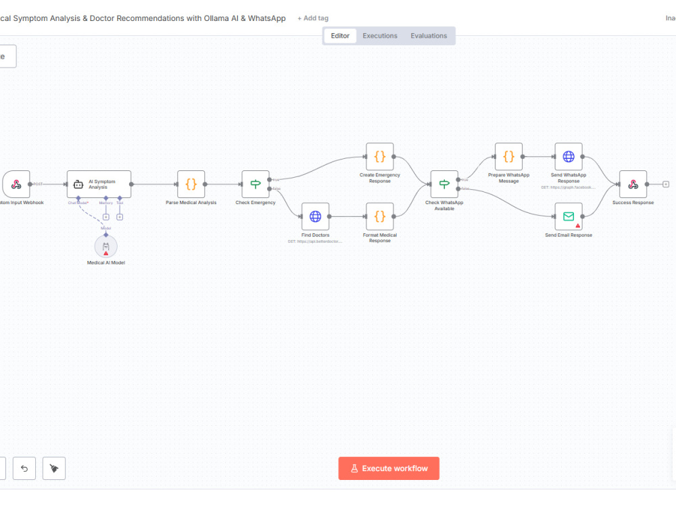Click the Chat Model connector diamond
The image size is (676, 507).
tap(78, 198)
